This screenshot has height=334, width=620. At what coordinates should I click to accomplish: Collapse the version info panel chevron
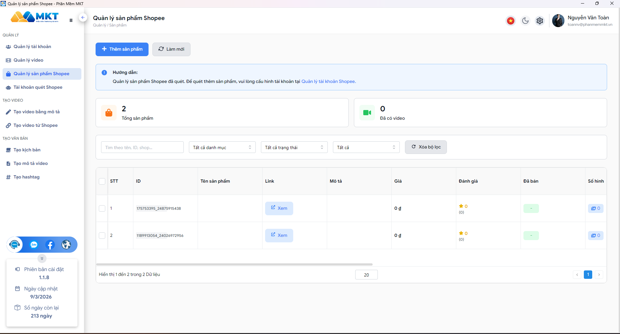coord(42,258)
